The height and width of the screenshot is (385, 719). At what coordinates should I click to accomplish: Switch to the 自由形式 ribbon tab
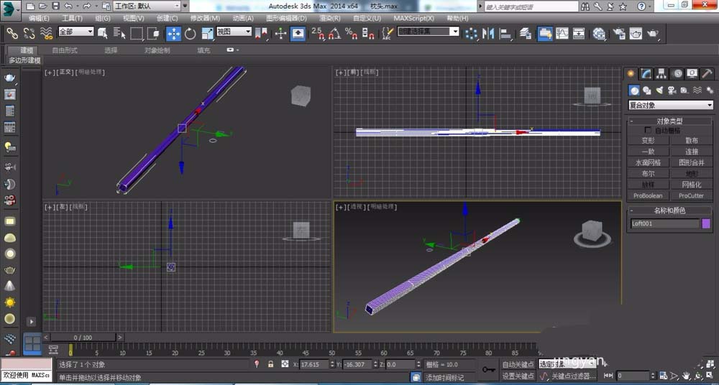click(65, 50)
